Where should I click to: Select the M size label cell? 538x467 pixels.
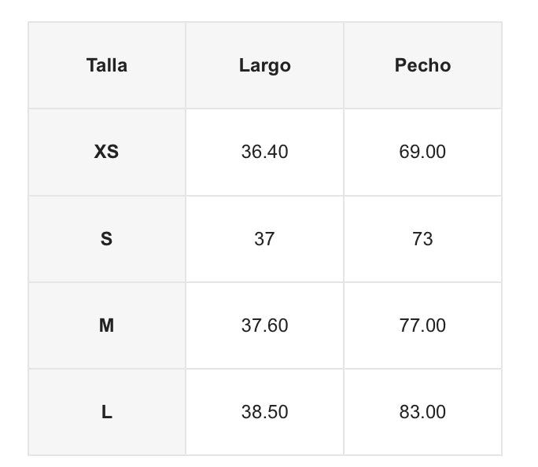coord(107,325)
